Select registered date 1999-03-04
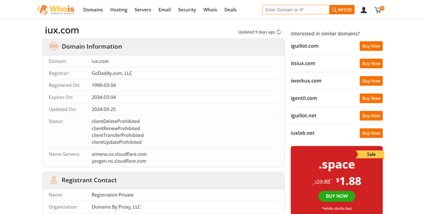Image resolution: width=424 pixels, height=214 pixels. tap(103, 85)
